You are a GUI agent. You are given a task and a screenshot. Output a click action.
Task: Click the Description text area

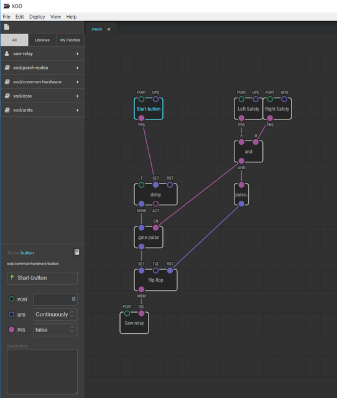(x=42, y=372)
